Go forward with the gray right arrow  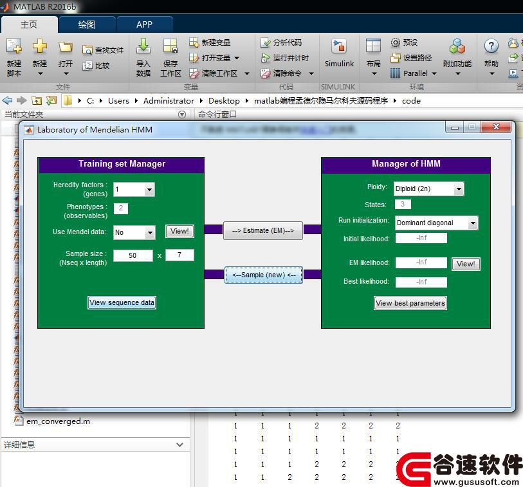[22, 100]
